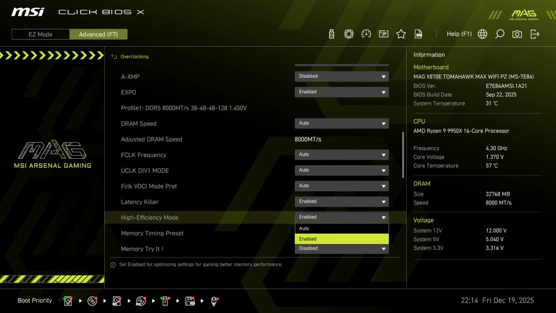Open the A-XMP dropdown

(342, 76)
